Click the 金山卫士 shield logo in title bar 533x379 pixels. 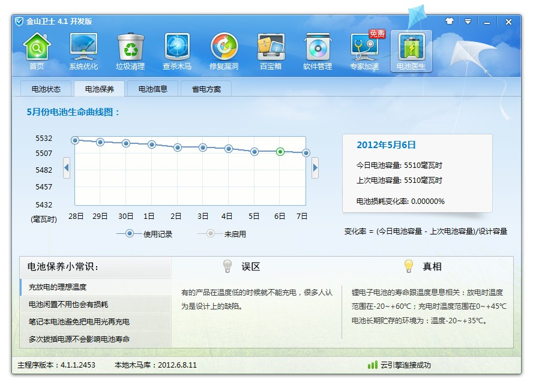click(19, 22)
